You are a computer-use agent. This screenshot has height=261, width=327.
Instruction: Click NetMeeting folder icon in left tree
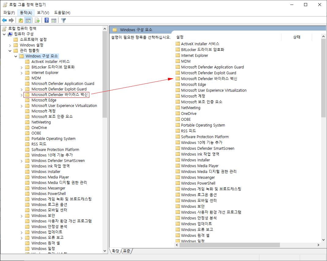click(27, 122)
